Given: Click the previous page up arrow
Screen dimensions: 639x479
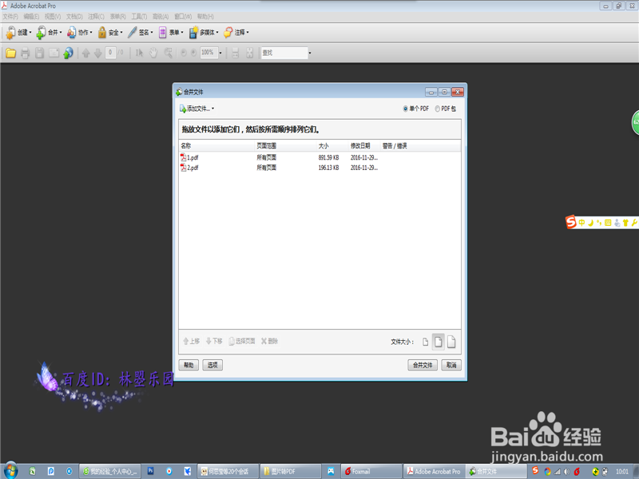Looking at the screenshot, I should 85,53.
